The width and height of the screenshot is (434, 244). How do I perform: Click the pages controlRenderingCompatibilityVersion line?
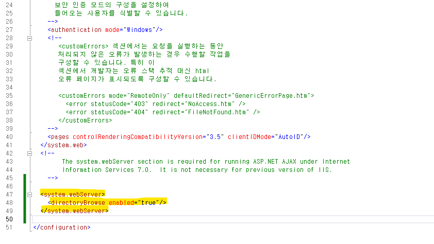(x=179, y=137)
